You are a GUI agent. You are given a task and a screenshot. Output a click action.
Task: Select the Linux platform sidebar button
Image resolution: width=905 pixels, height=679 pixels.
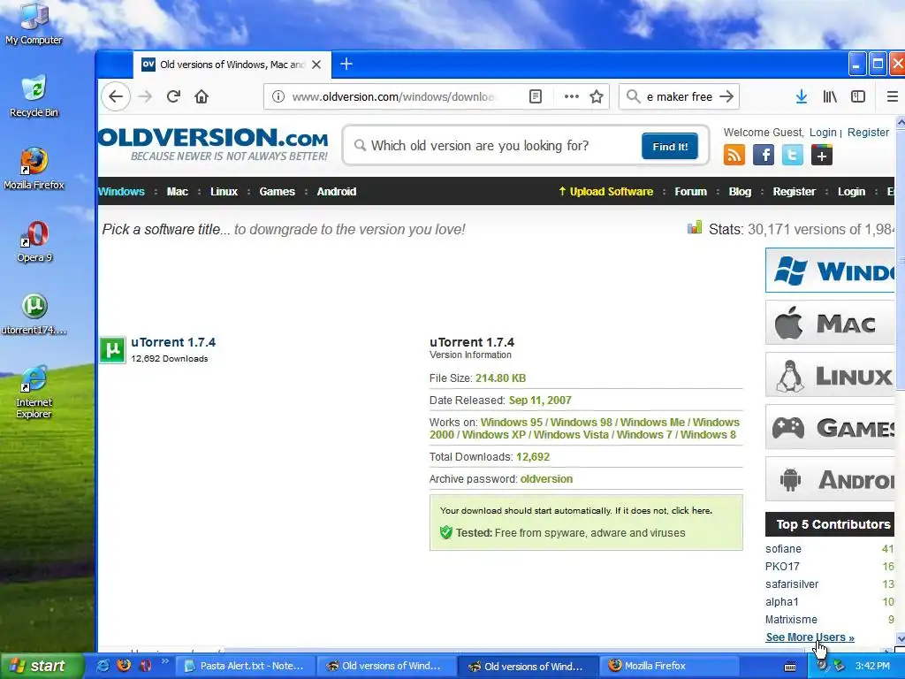830,375
